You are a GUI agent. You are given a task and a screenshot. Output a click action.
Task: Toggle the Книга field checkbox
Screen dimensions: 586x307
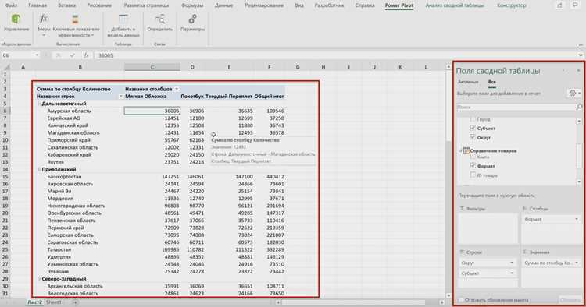click(x=473, y=157)
